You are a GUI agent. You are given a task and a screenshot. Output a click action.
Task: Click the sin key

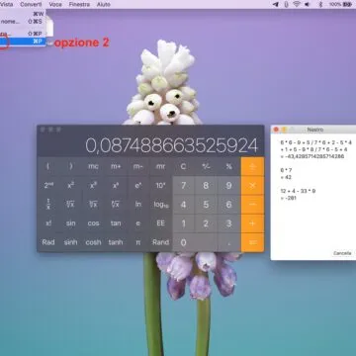tap(70, 223)
